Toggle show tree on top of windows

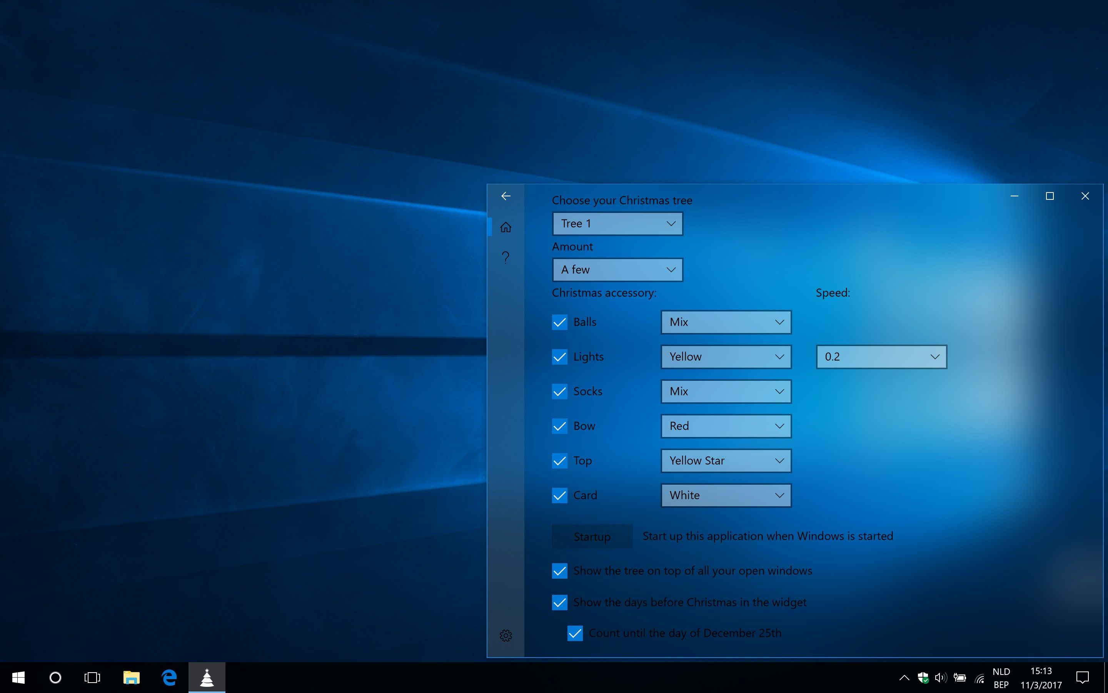[x=559, y=571]
